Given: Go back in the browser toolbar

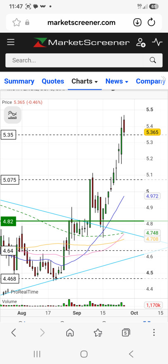Looking at the screenshot, I should [x=14, y=333].
